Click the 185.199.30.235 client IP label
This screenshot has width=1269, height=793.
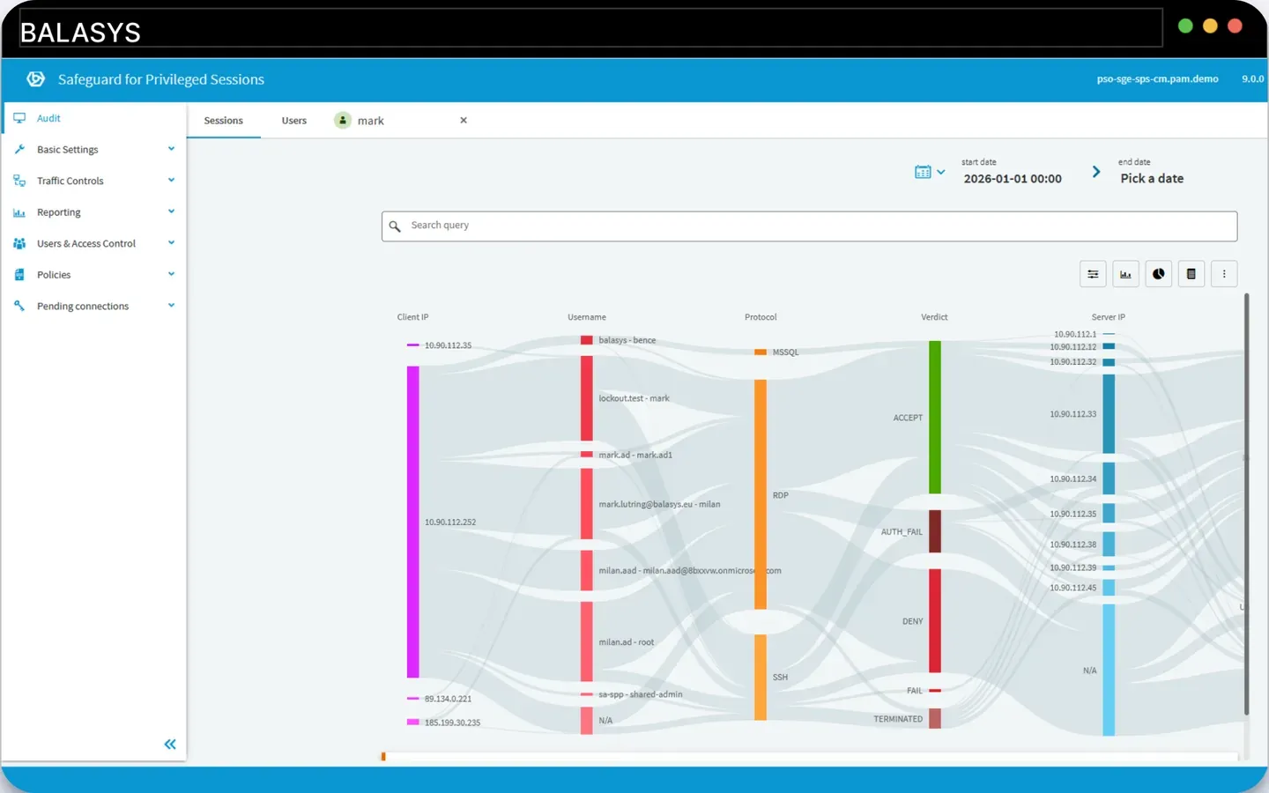(x=452, y=723)
